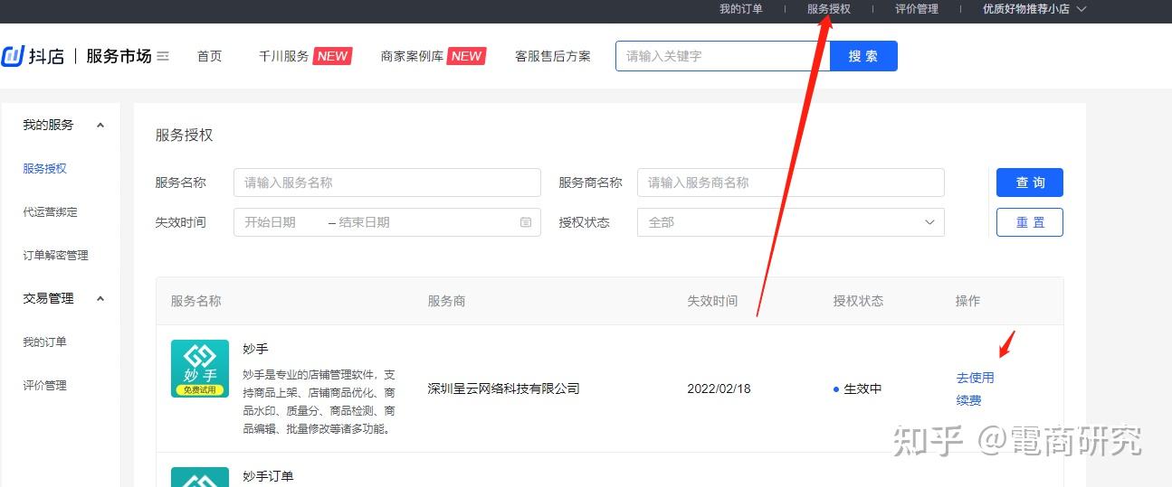Open the 授权状态 dropdown showing 全部
The image size is (1172, 487).
(791, 222)
